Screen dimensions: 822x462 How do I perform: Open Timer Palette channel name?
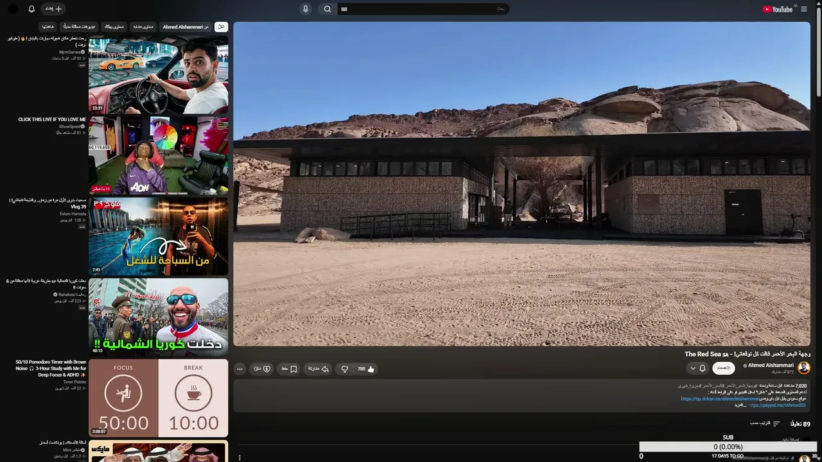point(74,382)
